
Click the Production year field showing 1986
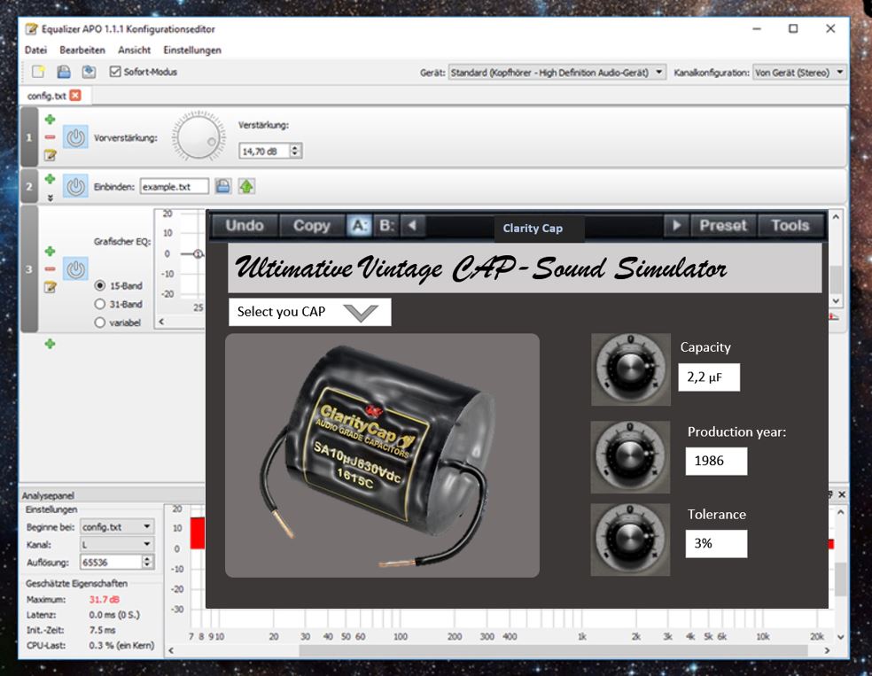coord(716,462)
